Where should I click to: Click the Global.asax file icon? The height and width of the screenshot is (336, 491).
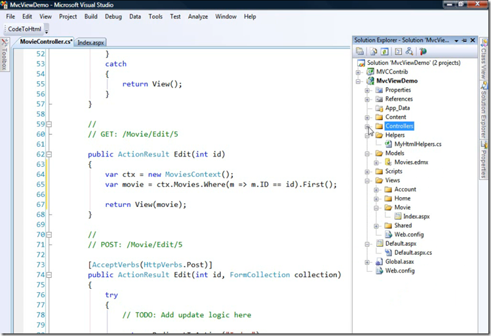pyautogui.click(x=379, y=261)
